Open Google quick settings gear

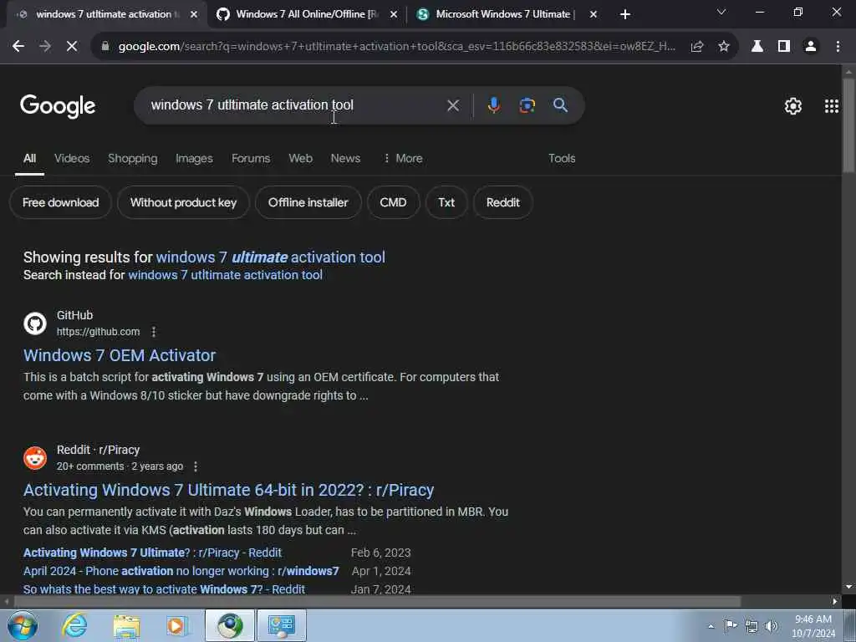[x=793, y=106]
